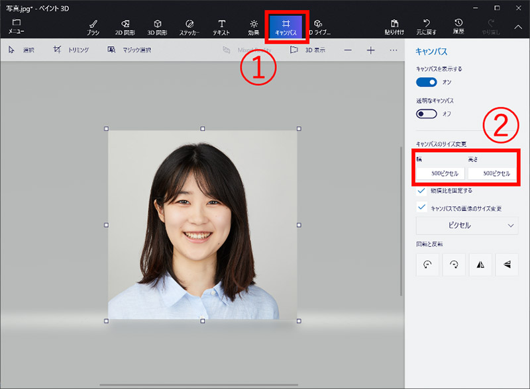Collapse the toolbar with the chevron
This screenshot has height=389, width=530.
pos(518,26)
